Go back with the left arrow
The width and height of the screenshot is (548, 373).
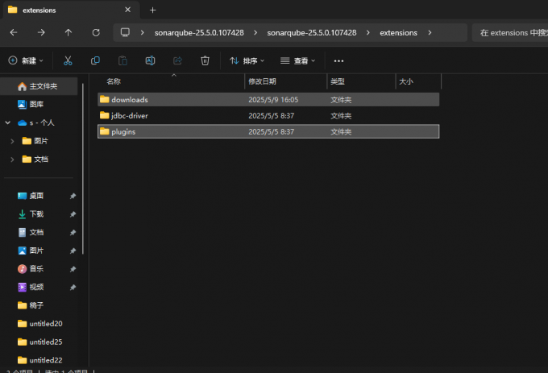point(14,32)
